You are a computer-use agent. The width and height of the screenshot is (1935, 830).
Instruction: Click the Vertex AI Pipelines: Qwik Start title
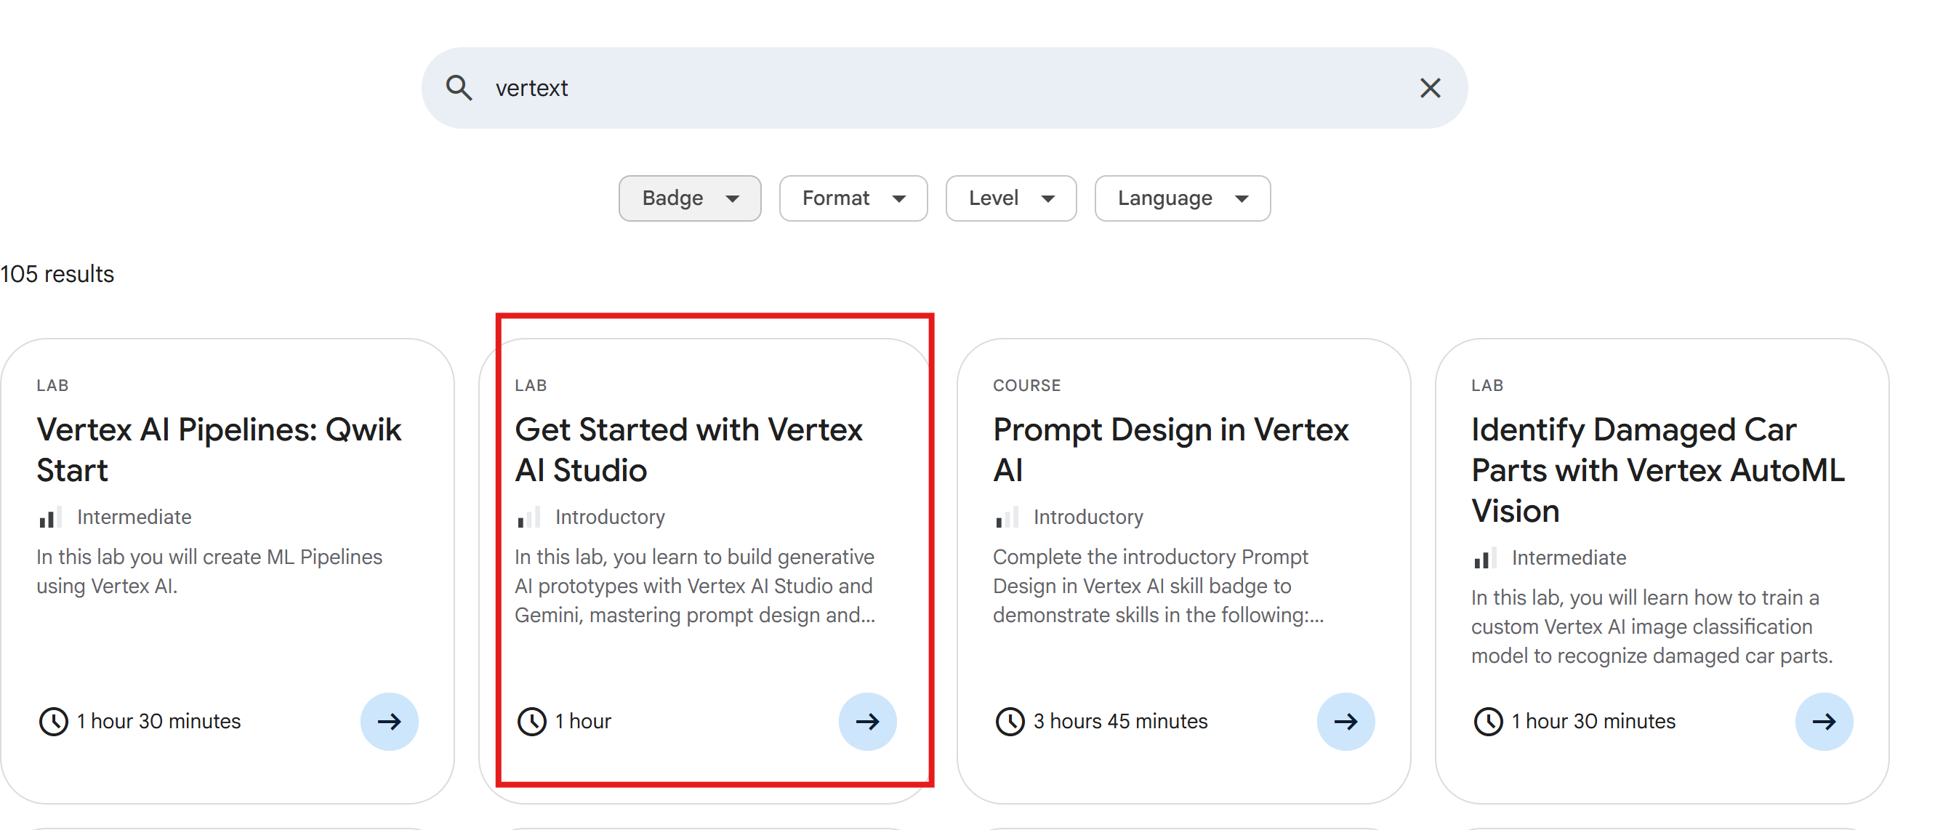click(x=220, y=449)
